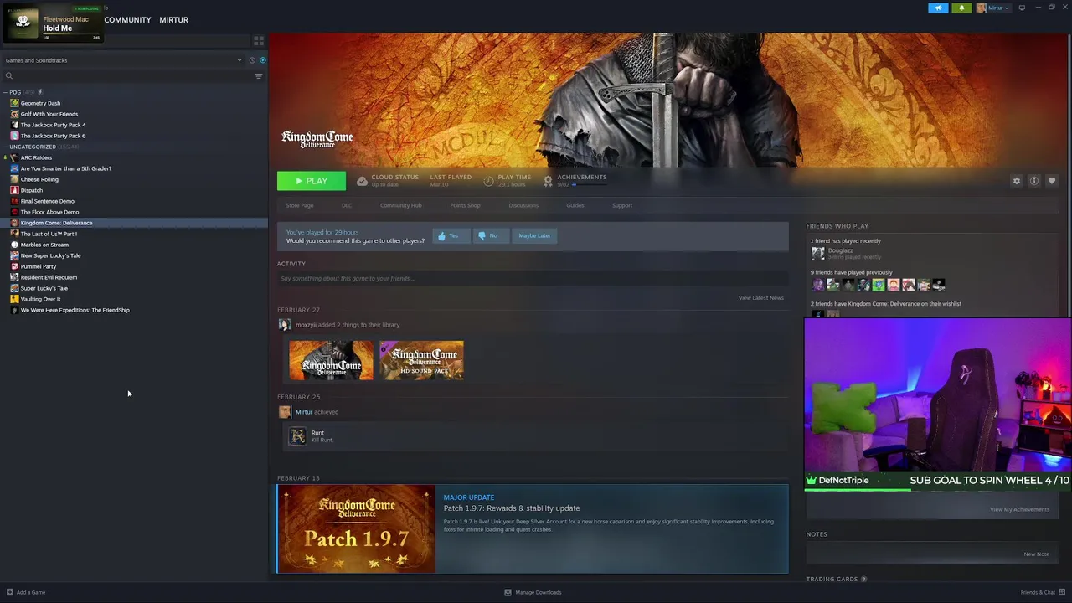Click Vaulting Over It icon
The height and width of the screenshot is (603, 1072).
pos(14,299)
